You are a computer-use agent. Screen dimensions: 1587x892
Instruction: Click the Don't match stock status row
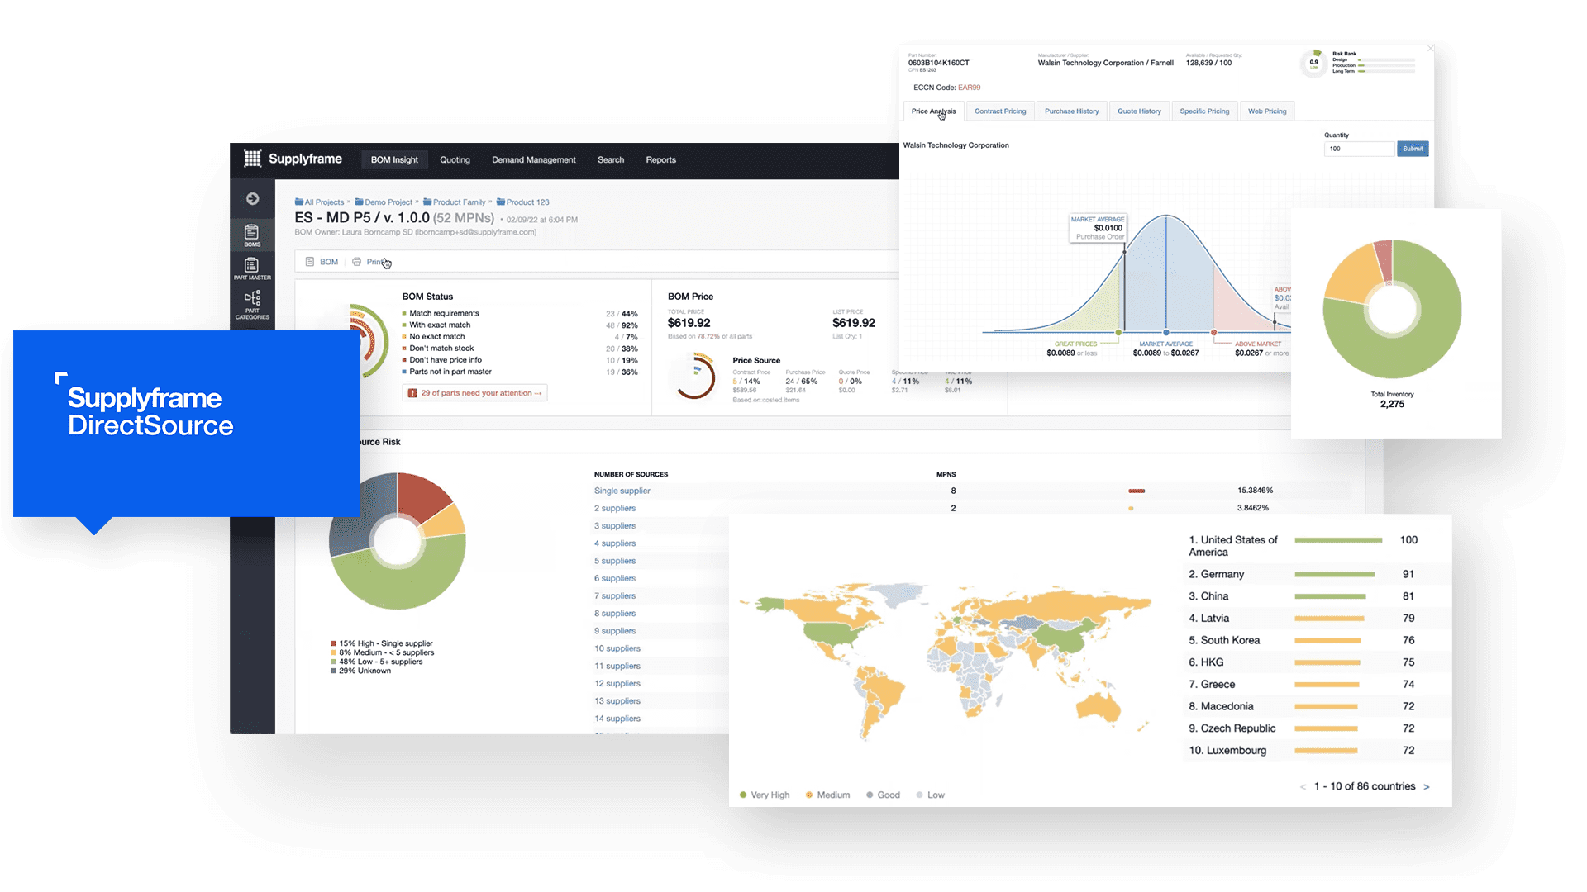(520, 349)
